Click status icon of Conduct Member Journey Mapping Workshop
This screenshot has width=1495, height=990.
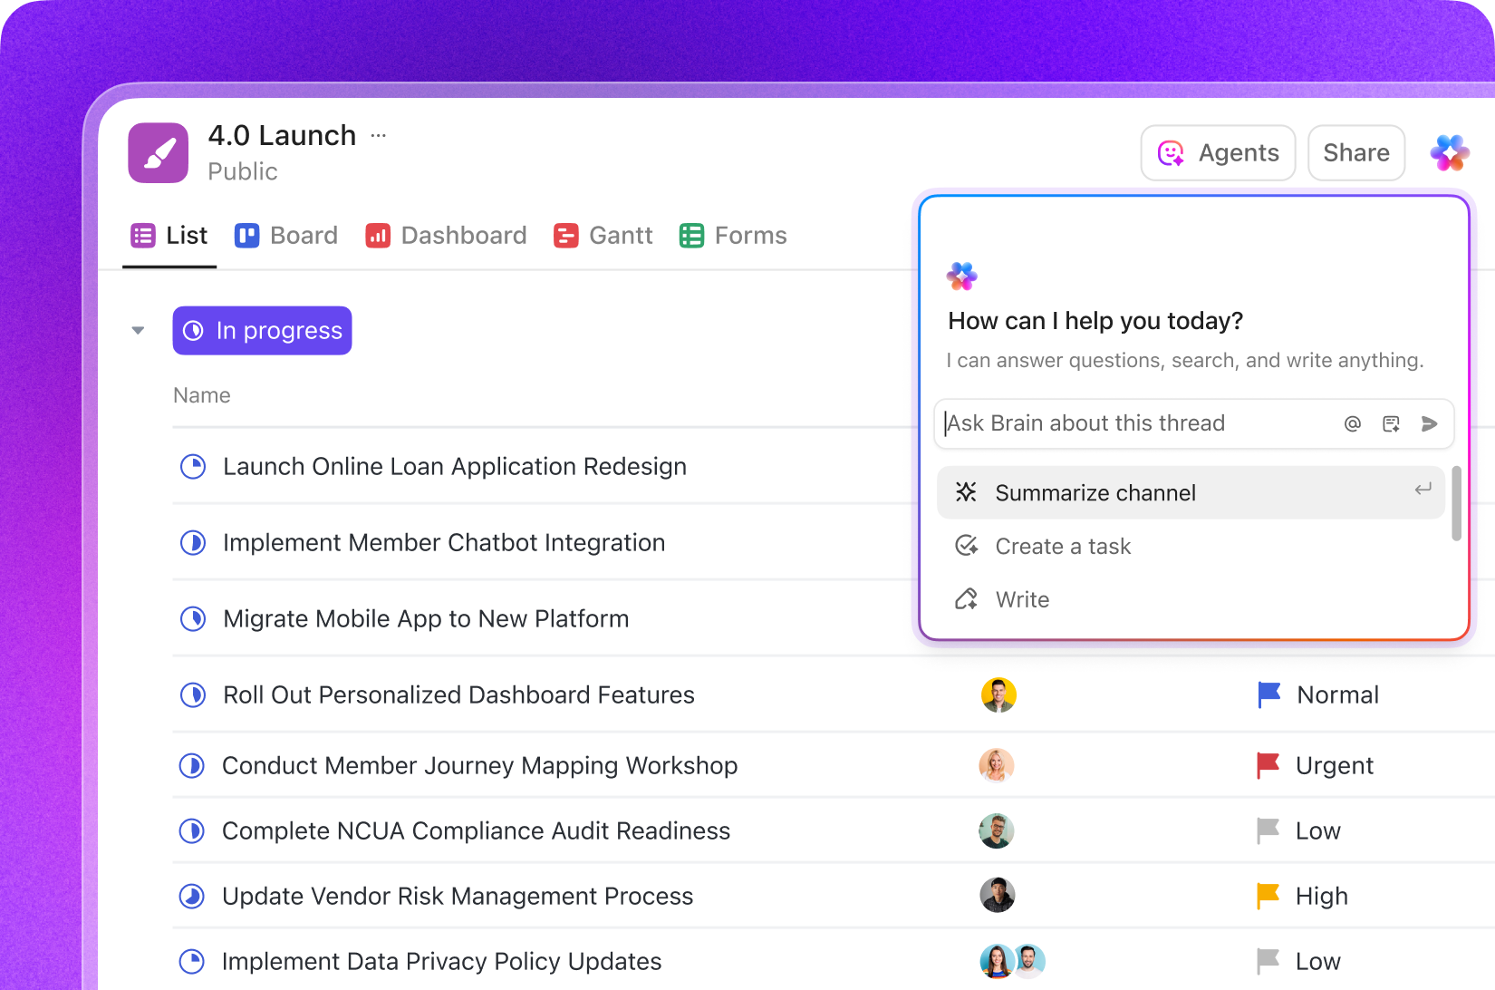[192, 766]
